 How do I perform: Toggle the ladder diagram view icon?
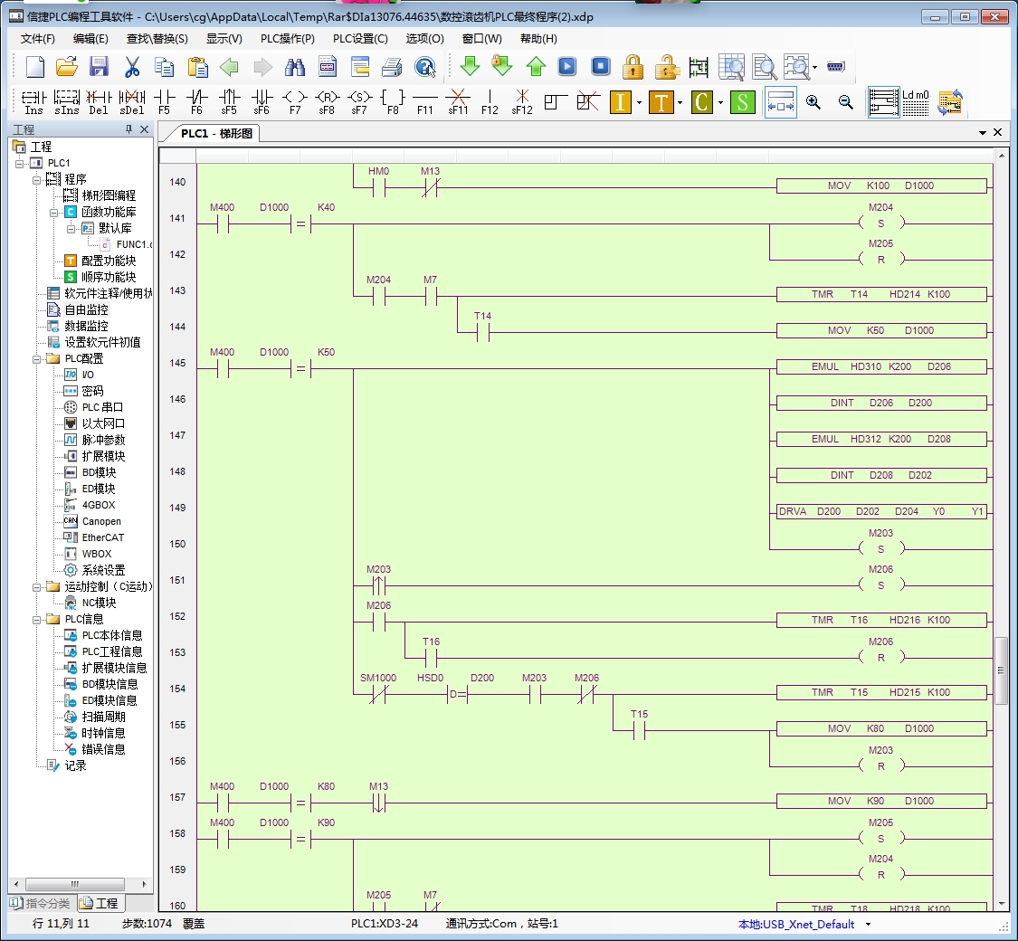(883, 102)
